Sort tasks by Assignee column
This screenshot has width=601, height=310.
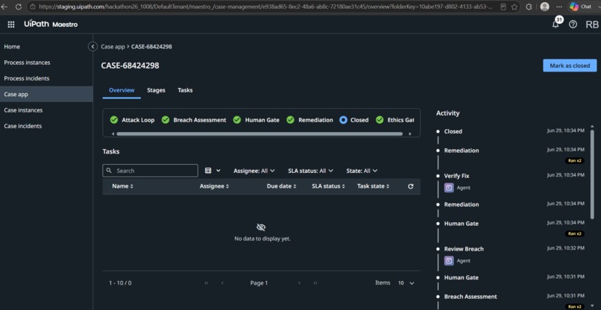(214, 186)
